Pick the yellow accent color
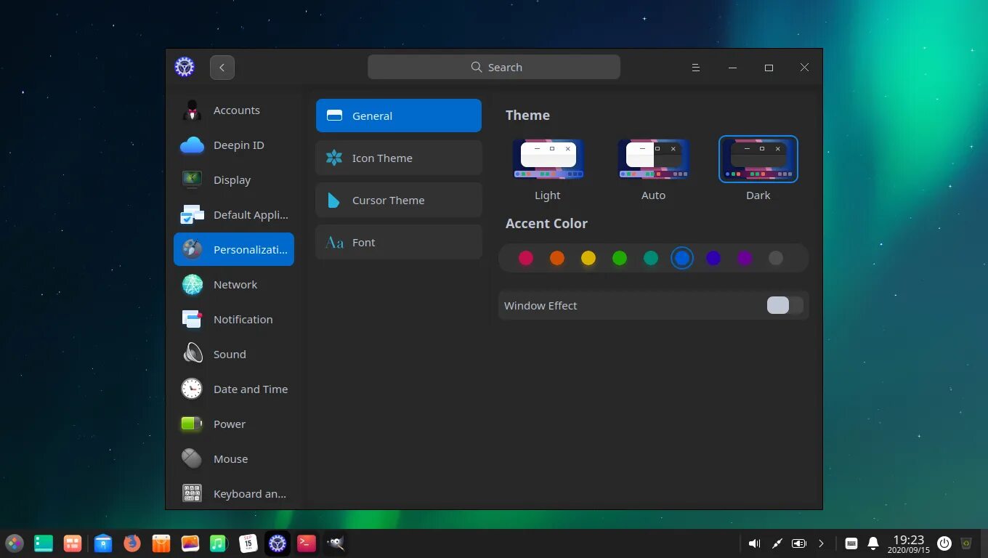Viewport: 988px width, 558px height. [x=588, y=258]
